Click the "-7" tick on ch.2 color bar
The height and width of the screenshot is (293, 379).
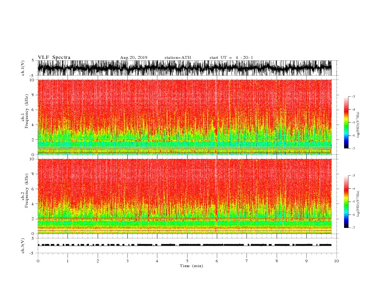353,227
